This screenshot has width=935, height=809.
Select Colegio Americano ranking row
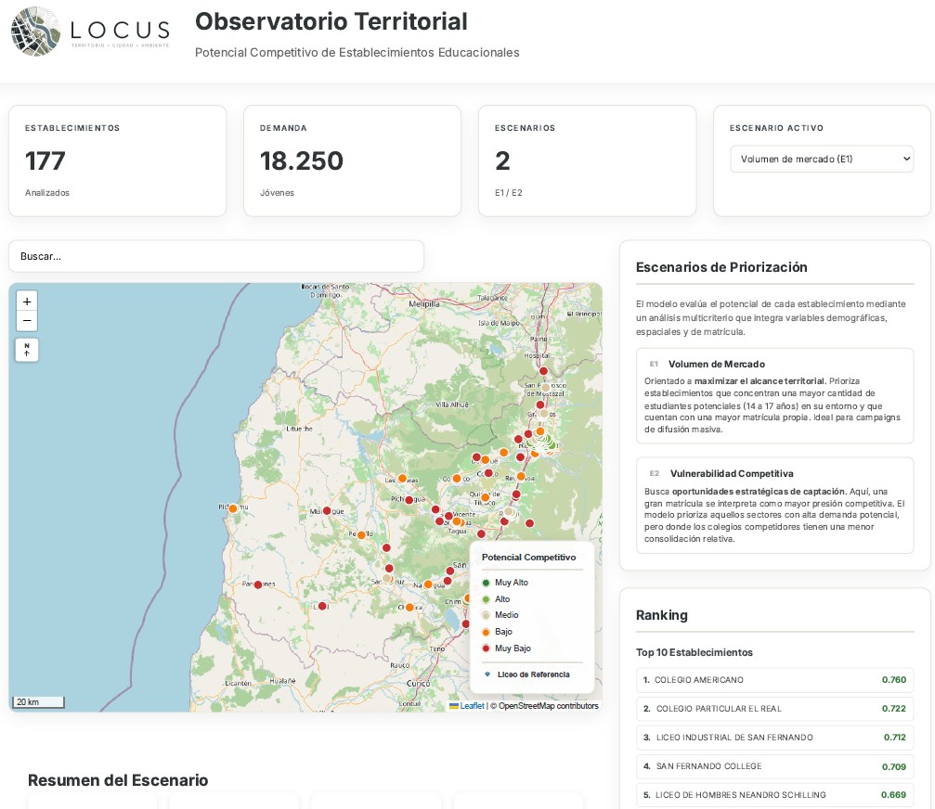pos(774,680)
